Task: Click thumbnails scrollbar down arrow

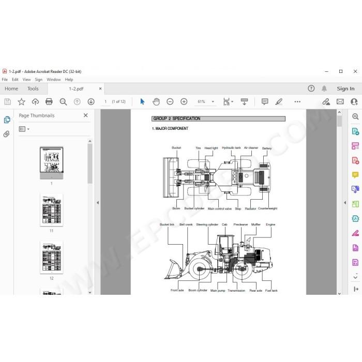Action: [x=90, y=292]
